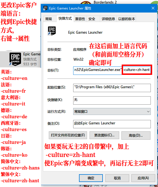Open the 高级(D)... settings button

tap(136, 135)
